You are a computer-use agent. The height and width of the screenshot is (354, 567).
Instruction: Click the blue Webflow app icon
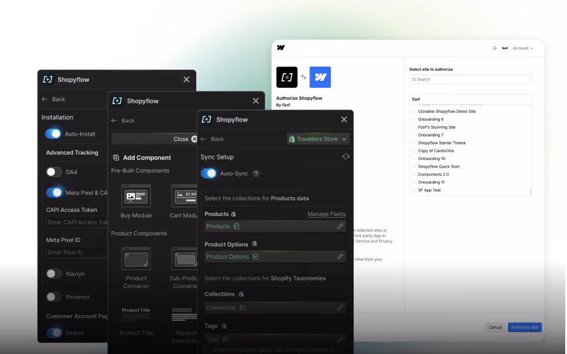tap(320, 77)
